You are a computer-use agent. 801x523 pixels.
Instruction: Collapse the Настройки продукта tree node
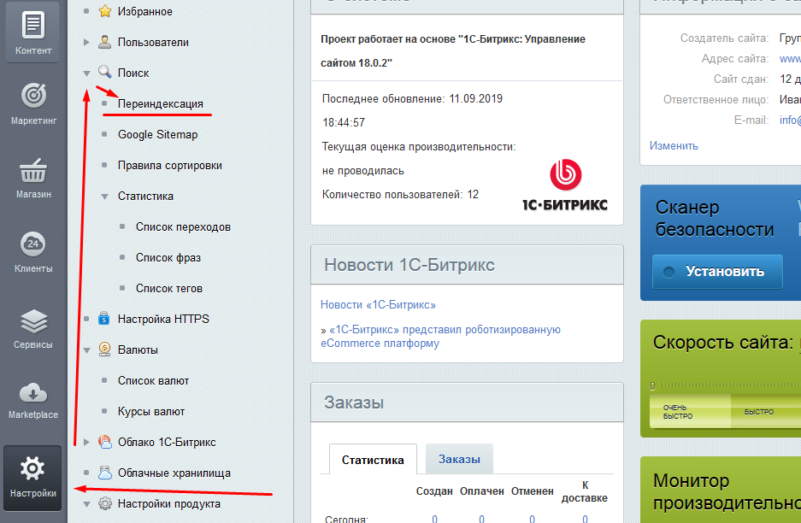(x=86, y=504)
